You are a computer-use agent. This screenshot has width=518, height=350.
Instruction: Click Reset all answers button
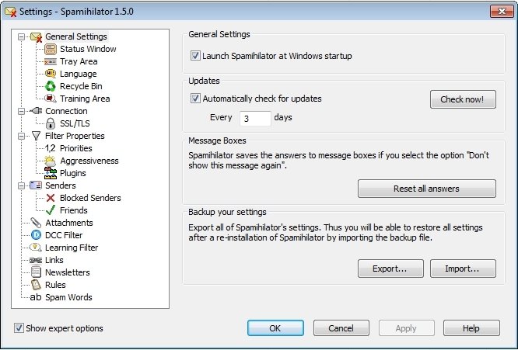pos(426,189)
